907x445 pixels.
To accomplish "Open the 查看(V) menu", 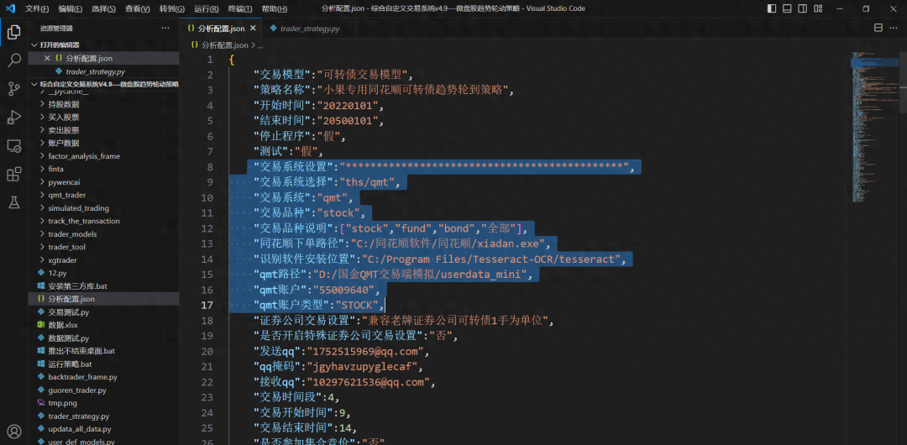I will pos(138,8).
